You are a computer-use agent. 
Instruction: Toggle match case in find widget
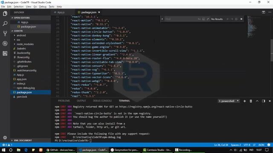coord(199,19)
